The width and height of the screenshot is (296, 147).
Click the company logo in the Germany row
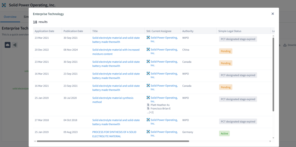[x=148, y=132]
